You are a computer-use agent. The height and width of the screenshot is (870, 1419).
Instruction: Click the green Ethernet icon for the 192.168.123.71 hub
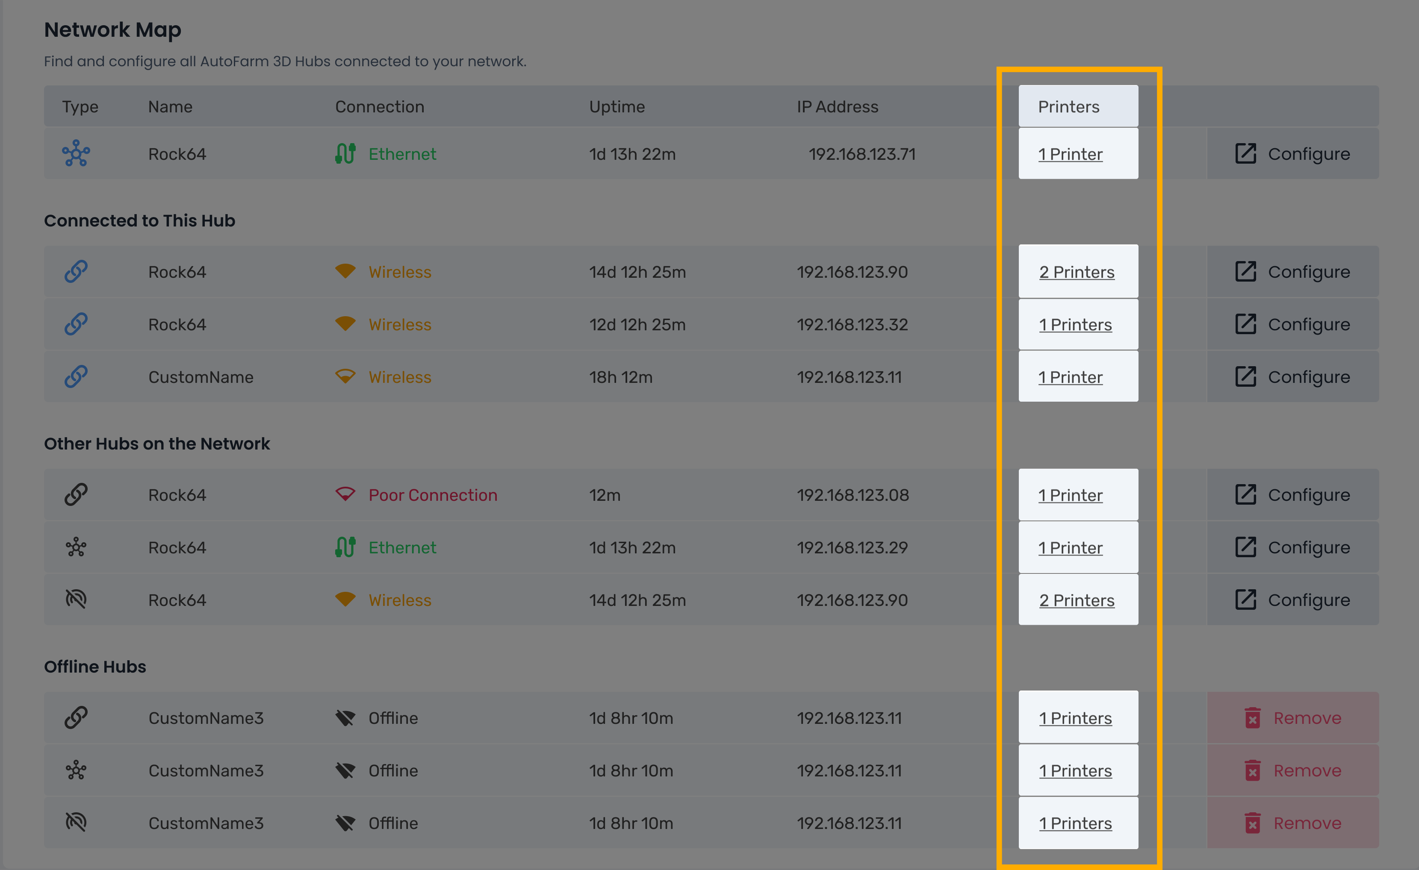click(x=345, y=154)
